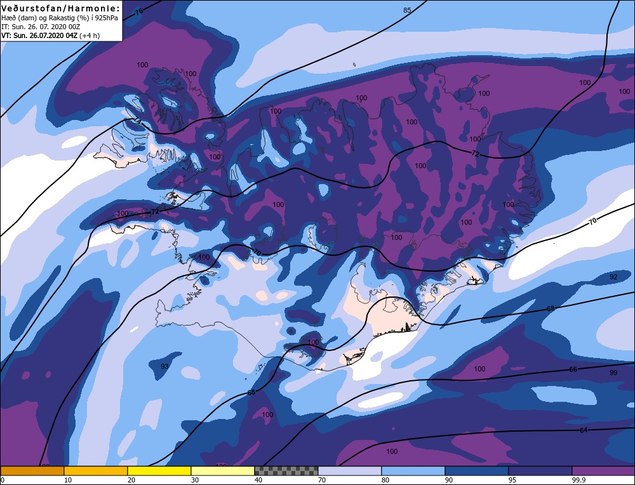
Task: Click the "74" contour label
Action: 137,121
